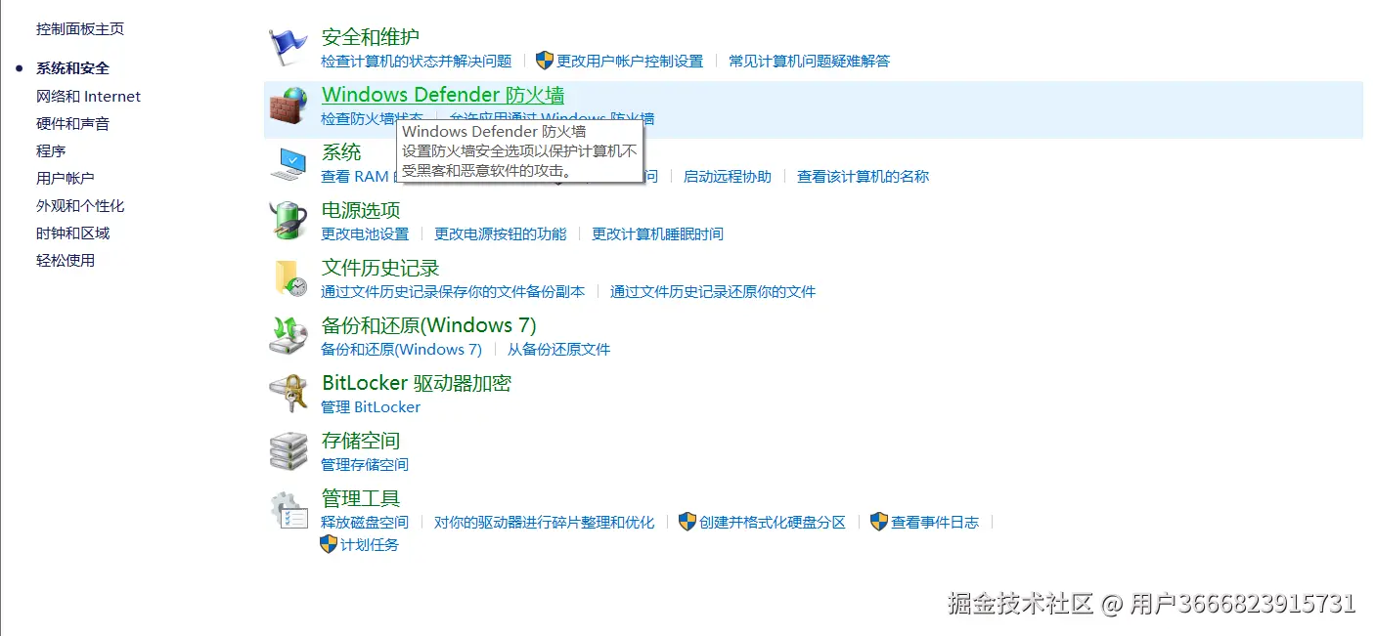Click 更改电源按钮的功能 link

(501, 233)
